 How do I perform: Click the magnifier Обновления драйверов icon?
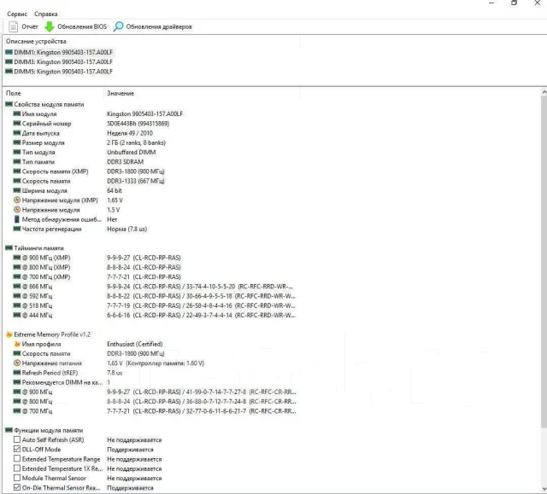point(118,26)
